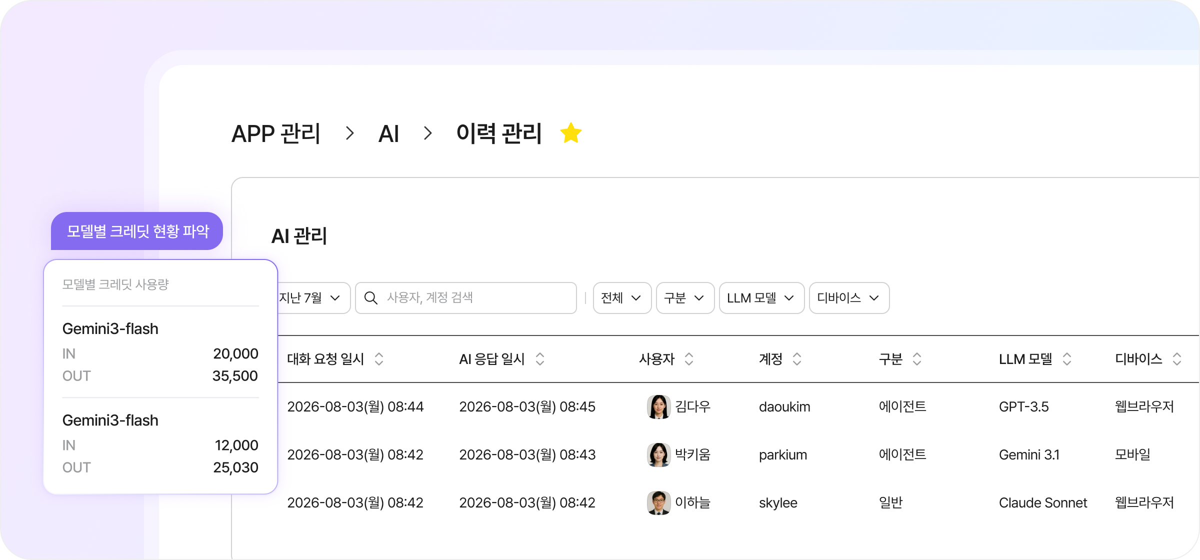This screenshot has height=560, width=1200.
Task: Click 박키움's avatar picture
Action: pyautogui.click(x=658, y=454)
